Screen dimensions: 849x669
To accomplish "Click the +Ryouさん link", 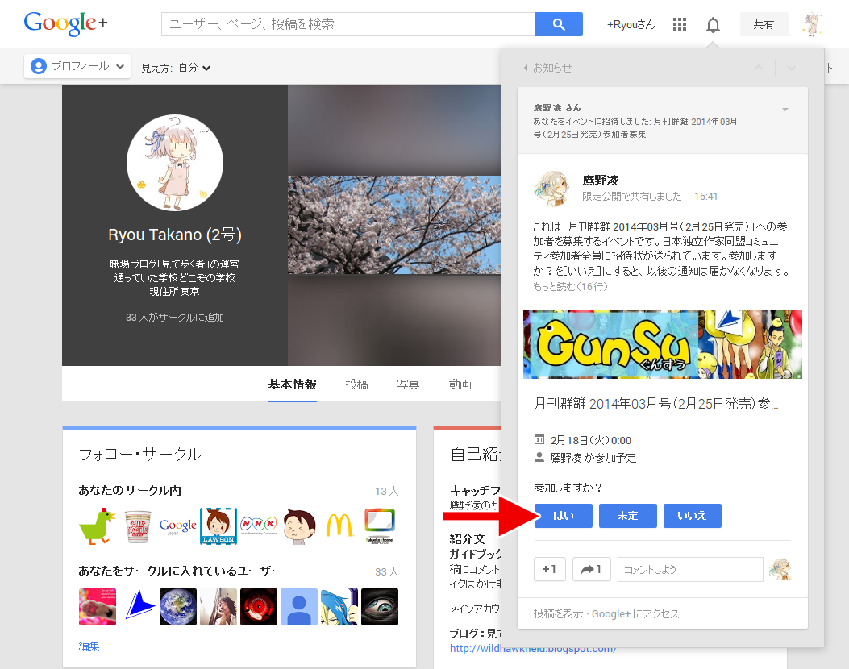I will 631,24.
